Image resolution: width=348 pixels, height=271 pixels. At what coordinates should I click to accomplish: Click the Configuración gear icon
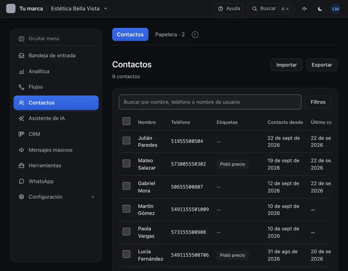21,197
